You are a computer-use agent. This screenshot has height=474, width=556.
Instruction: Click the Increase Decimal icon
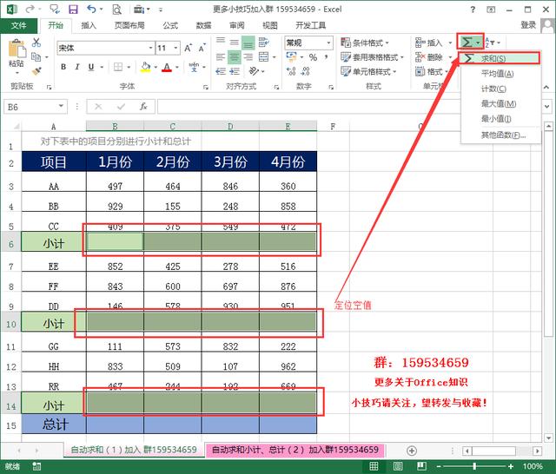coord(291,71)
